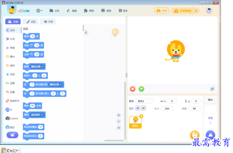Open mouse pointer dropdown in 面向 block
This screenshot has height=153, width=233.
pos(37,115)
